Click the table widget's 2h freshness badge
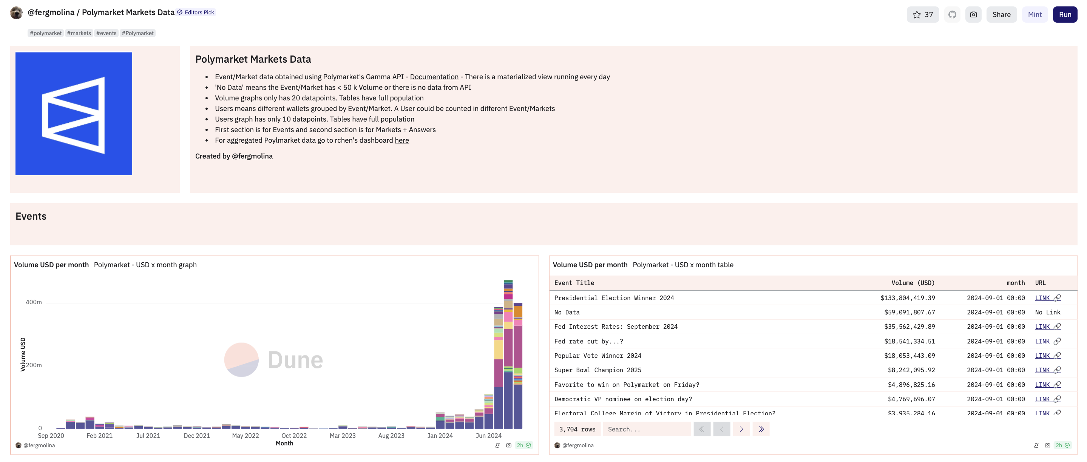 coord(1062,445)
